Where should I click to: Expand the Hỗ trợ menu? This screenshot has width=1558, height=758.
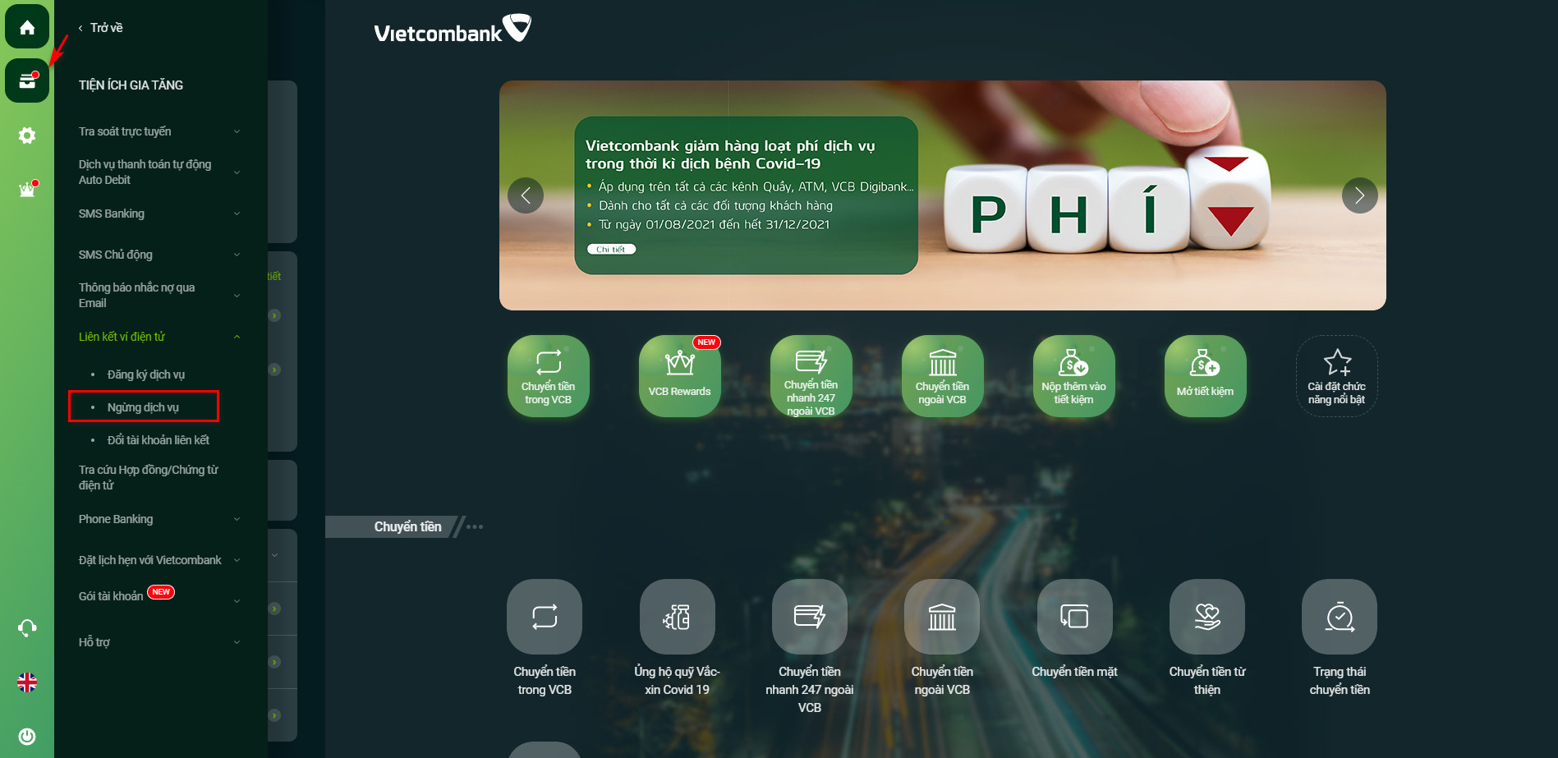pos(160,642)
